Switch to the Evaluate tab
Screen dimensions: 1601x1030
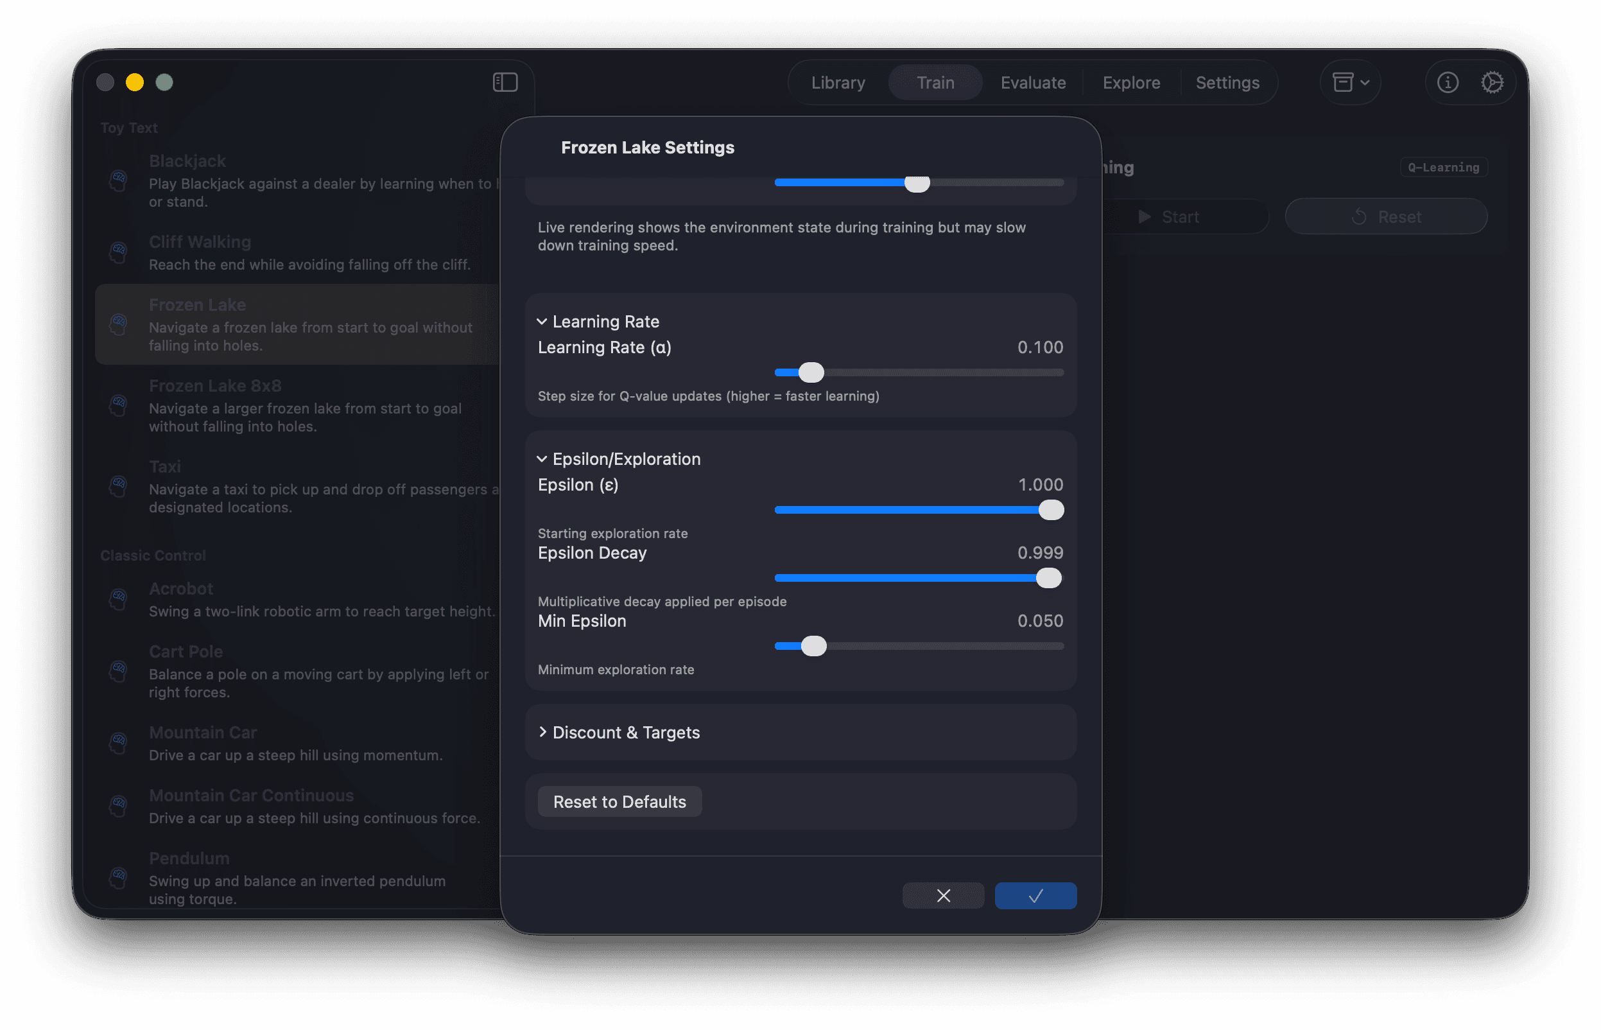point(1033,82)
